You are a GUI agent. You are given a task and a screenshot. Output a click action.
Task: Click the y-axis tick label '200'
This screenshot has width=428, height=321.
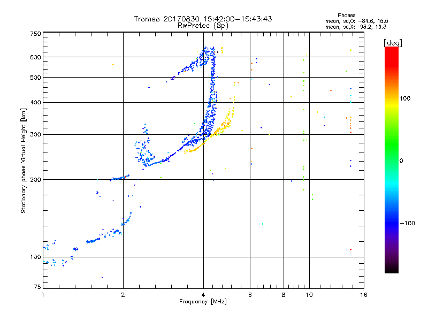pyautogui.click(x=35, y=180)
